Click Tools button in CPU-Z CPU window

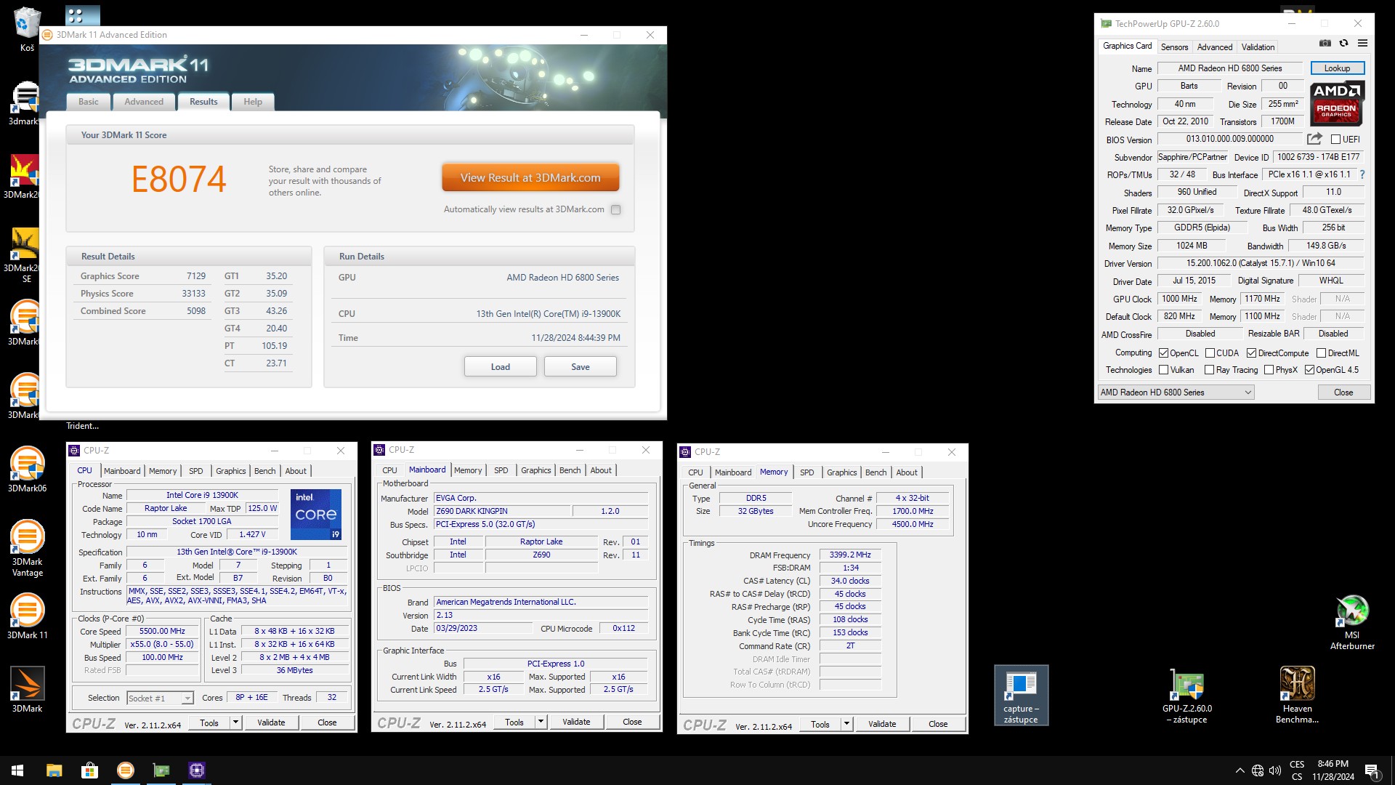209,722
